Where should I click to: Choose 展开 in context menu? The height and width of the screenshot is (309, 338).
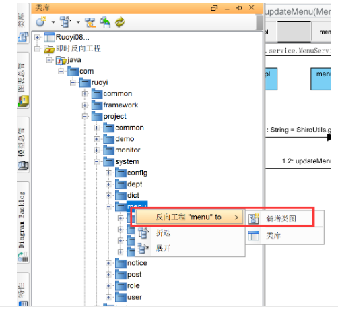tap(190, 248)
